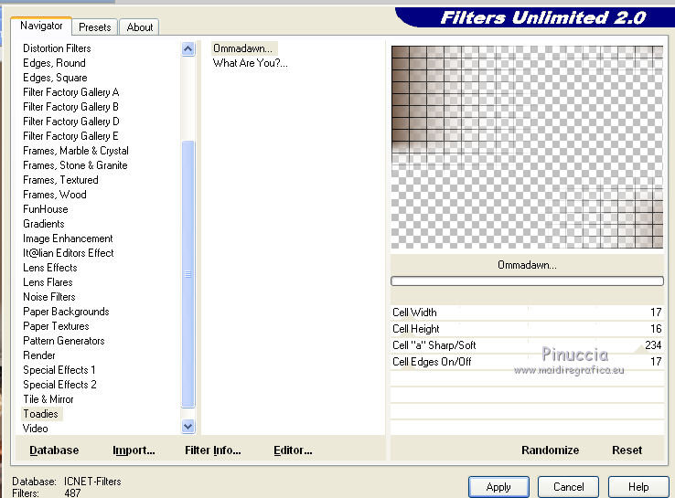The image size is (675, 498).
Task: Select Image Enhancement category
Action: 68,238
